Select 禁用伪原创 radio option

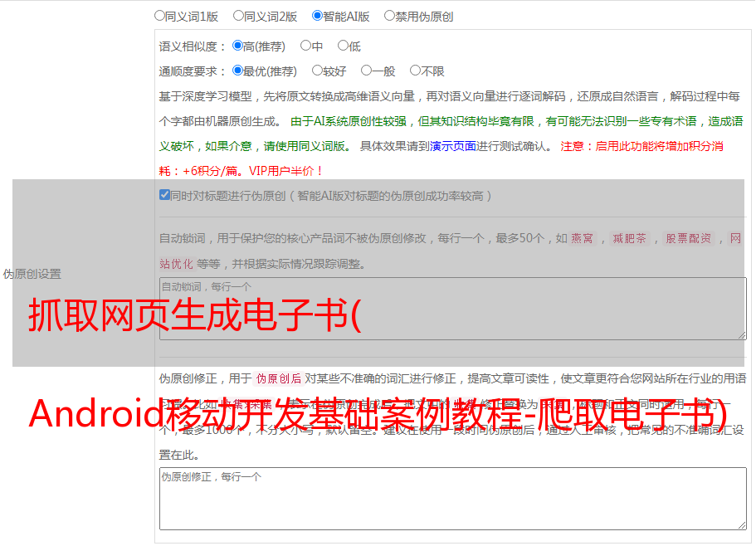(389, 16)
